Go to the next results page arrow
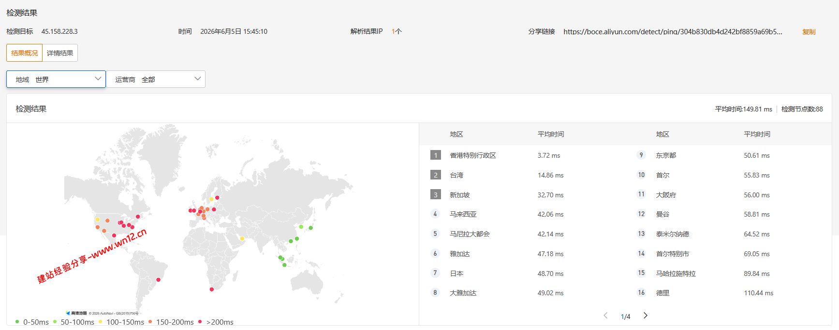 point(646,316)
